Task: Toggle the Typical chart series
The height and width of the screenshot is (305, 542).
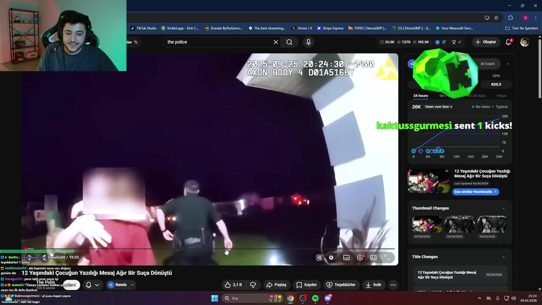Action: (x=500, y=107)
